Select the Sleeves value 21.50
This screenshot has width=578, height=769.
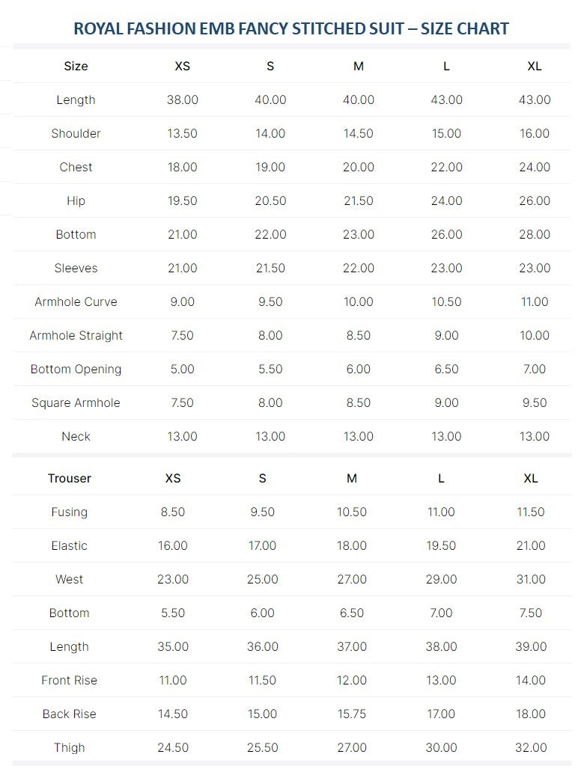click(x=270, y=269)
